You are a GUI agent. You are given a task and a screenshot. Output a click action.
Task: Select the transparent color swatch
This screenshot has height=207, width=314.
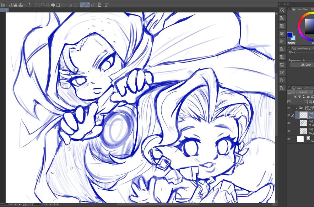[x=291, y=43]
